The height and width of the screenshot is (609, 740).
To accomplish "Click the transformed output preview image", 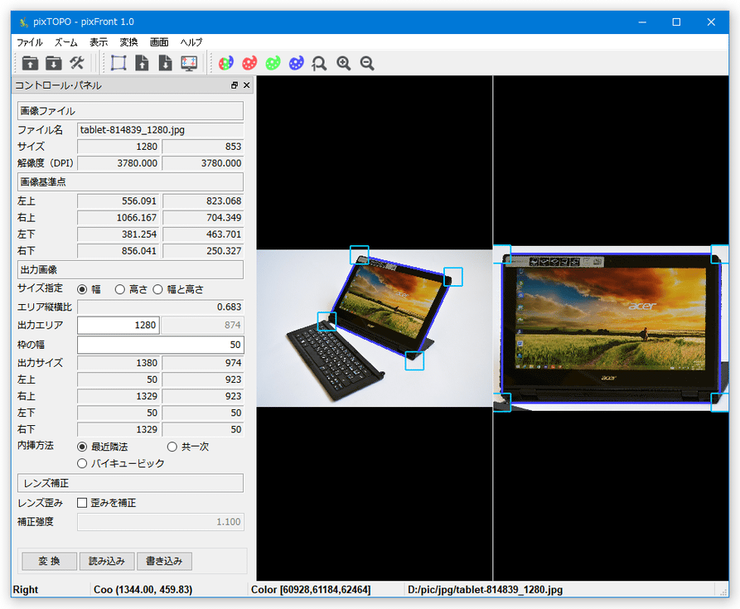I will click(x=611, y=328).
